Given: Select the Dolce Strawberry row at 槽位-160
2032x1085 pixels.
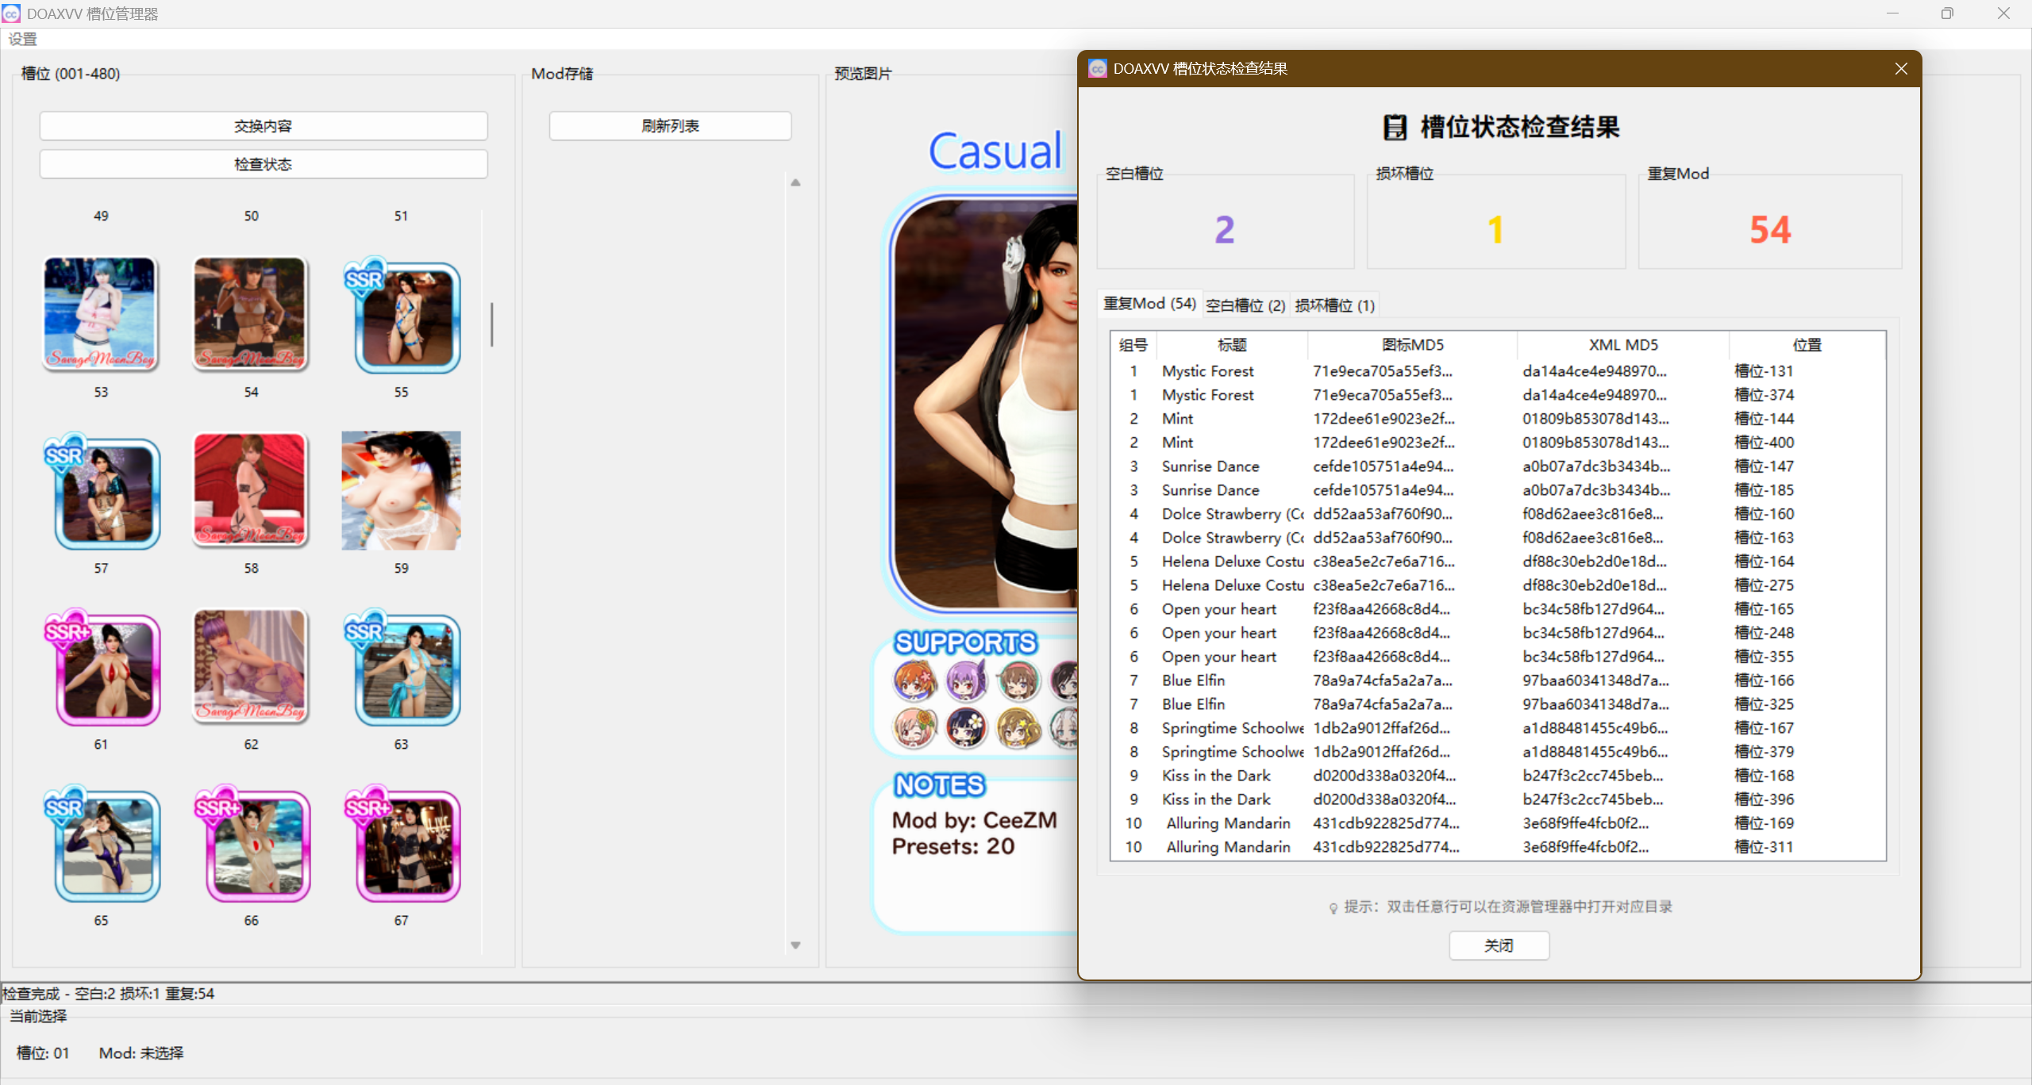Looking at the screenshot, I should (x=1498, y=514).
